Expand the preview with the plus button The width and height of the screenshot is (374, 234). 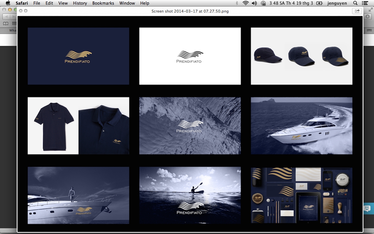coord(26,11)
